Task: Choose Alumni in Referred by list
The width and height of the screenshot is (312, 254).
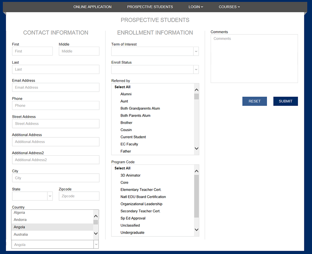Action: (x=126, y=94)
